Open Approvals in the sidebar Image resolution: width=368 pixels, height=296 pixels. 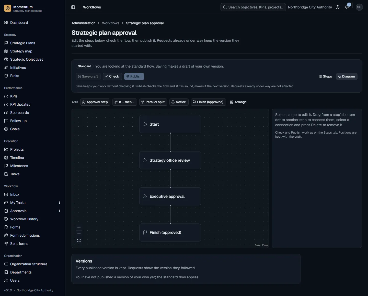coord(32,211)
